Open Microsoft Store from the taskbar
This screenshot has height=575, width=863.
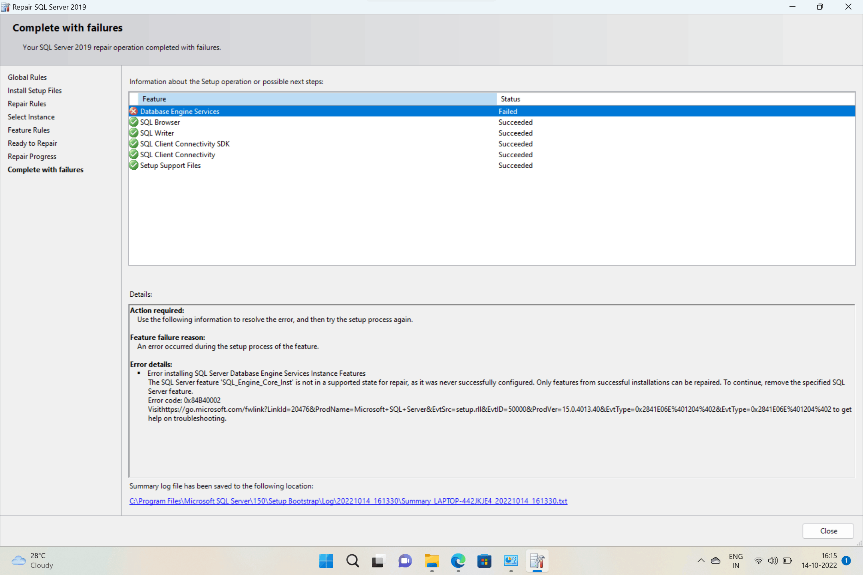[x=484, y=561]
